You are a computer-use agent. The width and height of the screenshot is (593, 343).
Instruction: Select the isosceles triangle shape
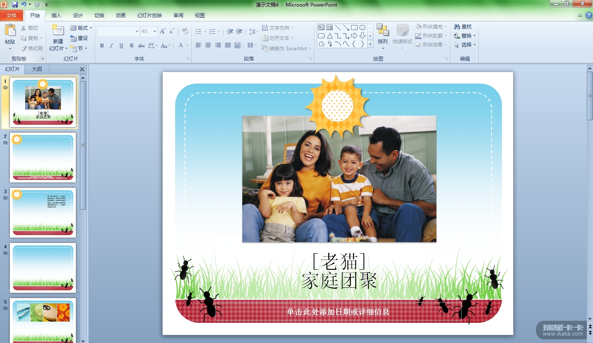[x=330, y=36]
